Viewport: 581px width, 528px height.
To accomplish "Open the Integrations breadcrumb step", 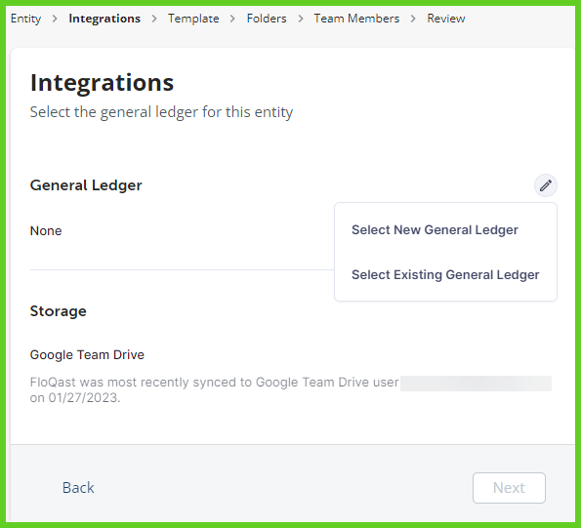I will [x=104, y=19].
